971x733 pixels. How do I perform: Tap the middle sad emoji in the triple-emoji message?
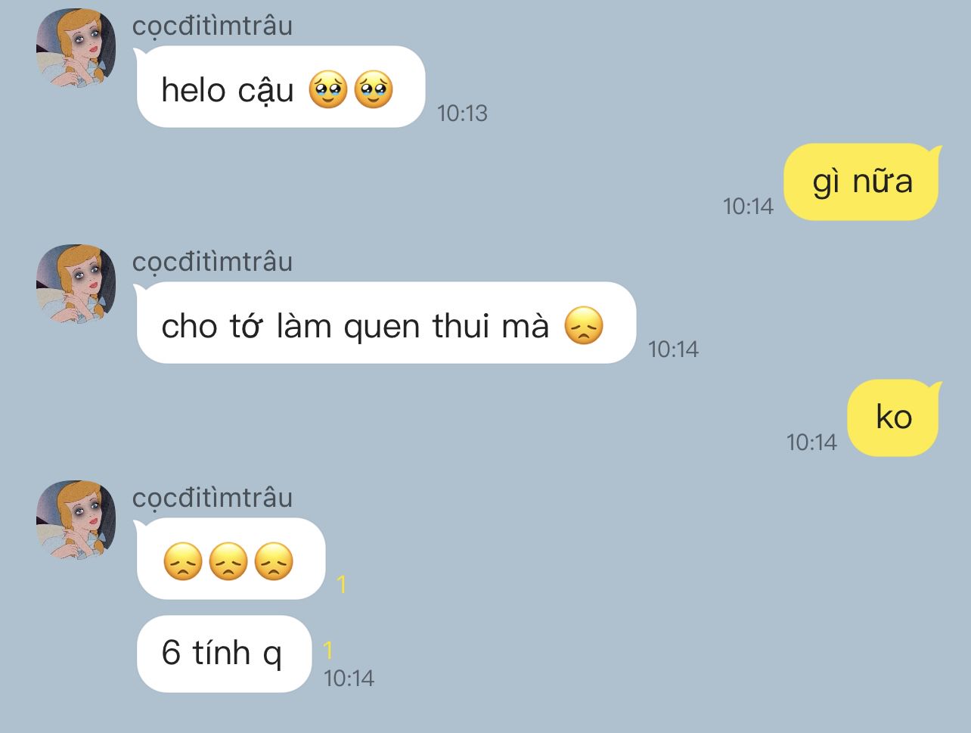pyautogui.click(x=228, y=562)
